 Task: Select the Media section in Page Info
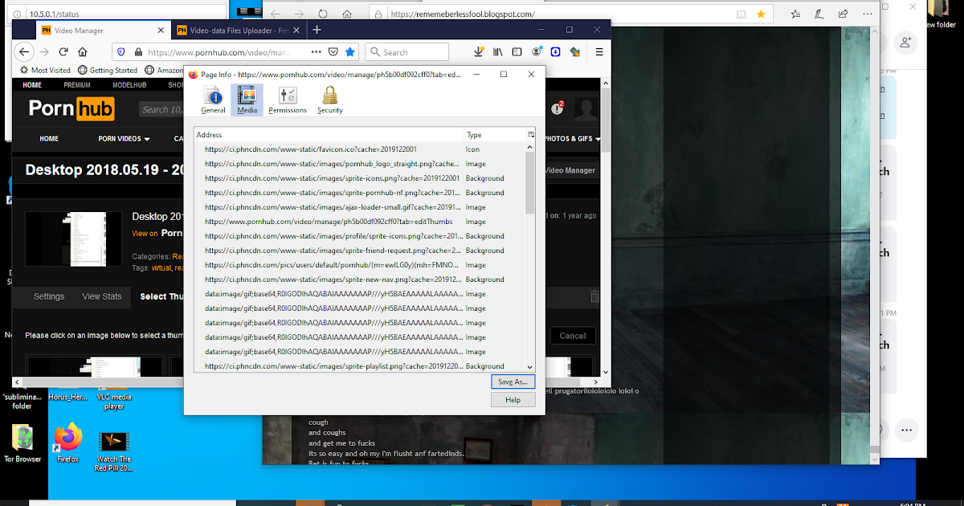(x=247, y=100)
